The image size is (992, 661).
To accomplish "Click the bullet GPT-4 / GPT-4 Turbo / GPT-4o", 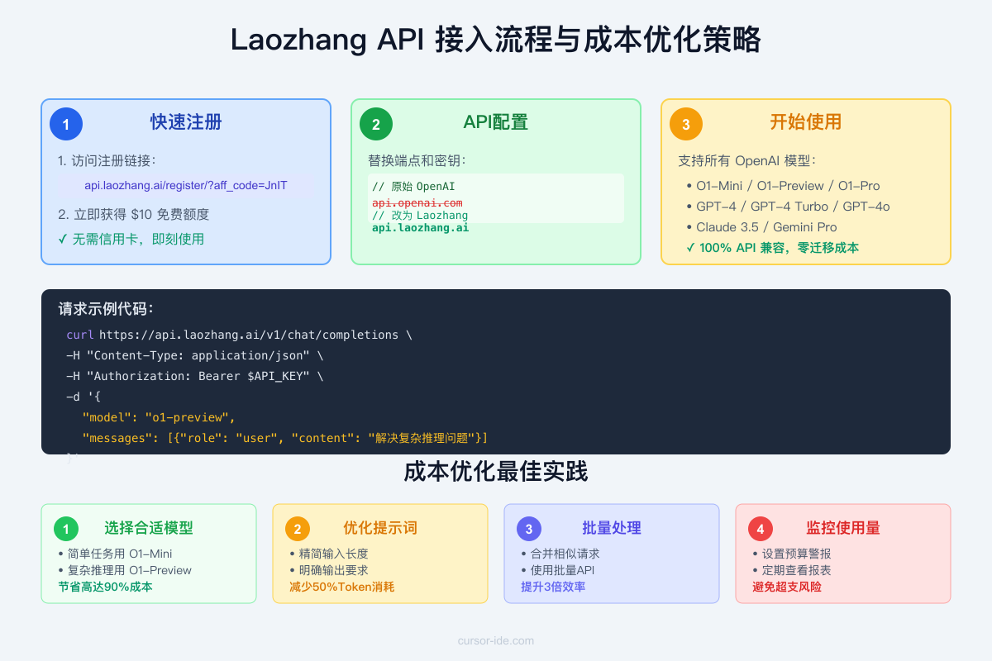I will (x=788, y=206).
